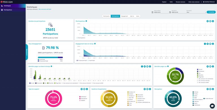
Task: Expand the Tutoriels side tab
Action: pos(27,52)
